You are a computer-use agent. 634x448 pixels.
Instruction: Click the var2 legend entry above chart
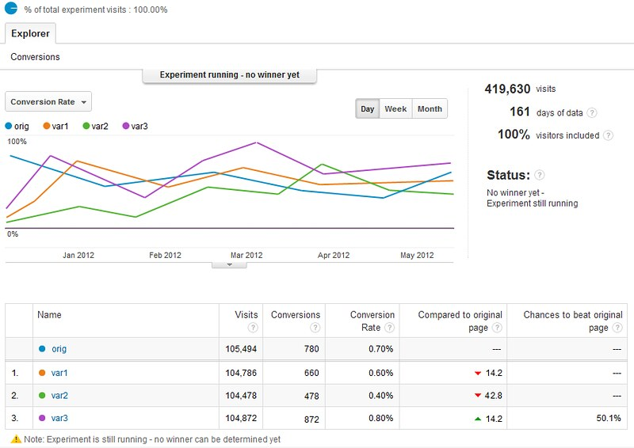[x=96, y=126]
